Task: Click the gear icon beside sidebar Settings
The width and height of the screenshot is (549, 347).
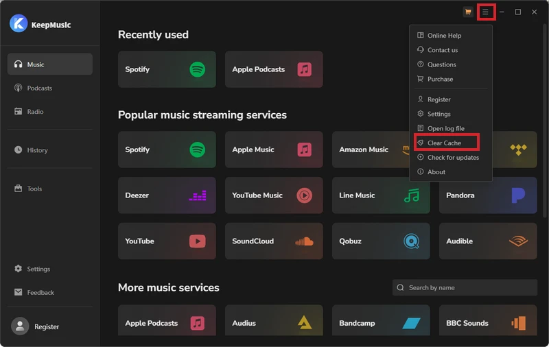Action: coord(19,269)
